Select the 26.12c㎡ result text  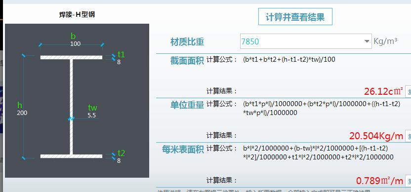pos(383,91)
